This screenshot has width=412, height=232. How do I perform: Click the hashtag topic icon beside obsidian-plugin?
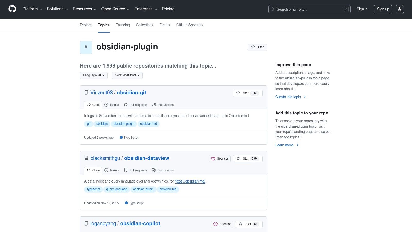point(86,47)
